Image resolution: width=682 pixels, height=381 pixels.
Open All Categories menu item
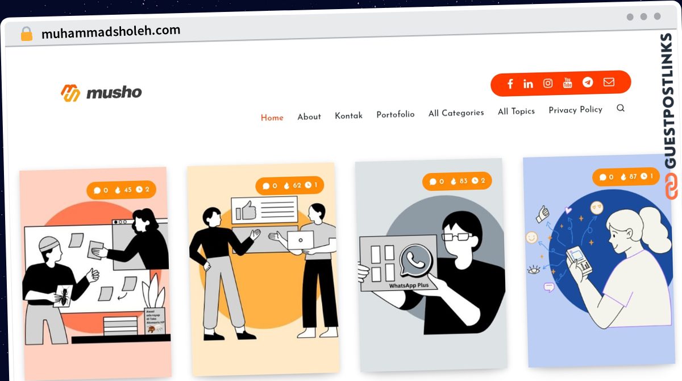456,113
